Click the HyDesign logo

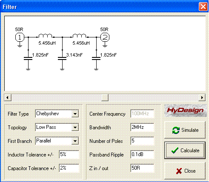point(185,111)
